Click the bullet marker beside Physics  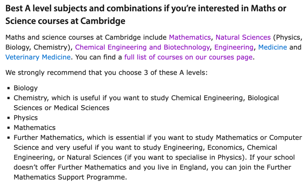9,118
